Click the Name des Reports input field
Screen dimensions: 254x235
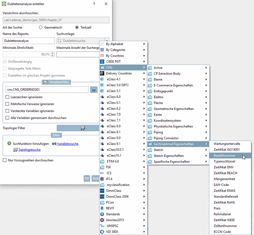click(29, 41)
